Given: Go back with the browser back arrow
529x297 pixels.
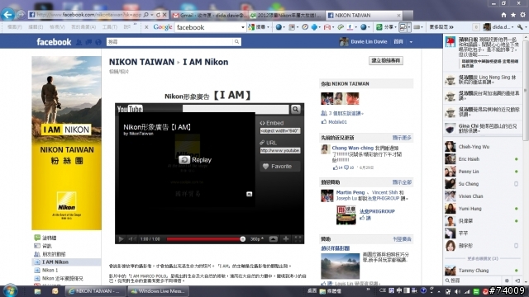Looking at the screenshot, I should click(x=7, y=15).
